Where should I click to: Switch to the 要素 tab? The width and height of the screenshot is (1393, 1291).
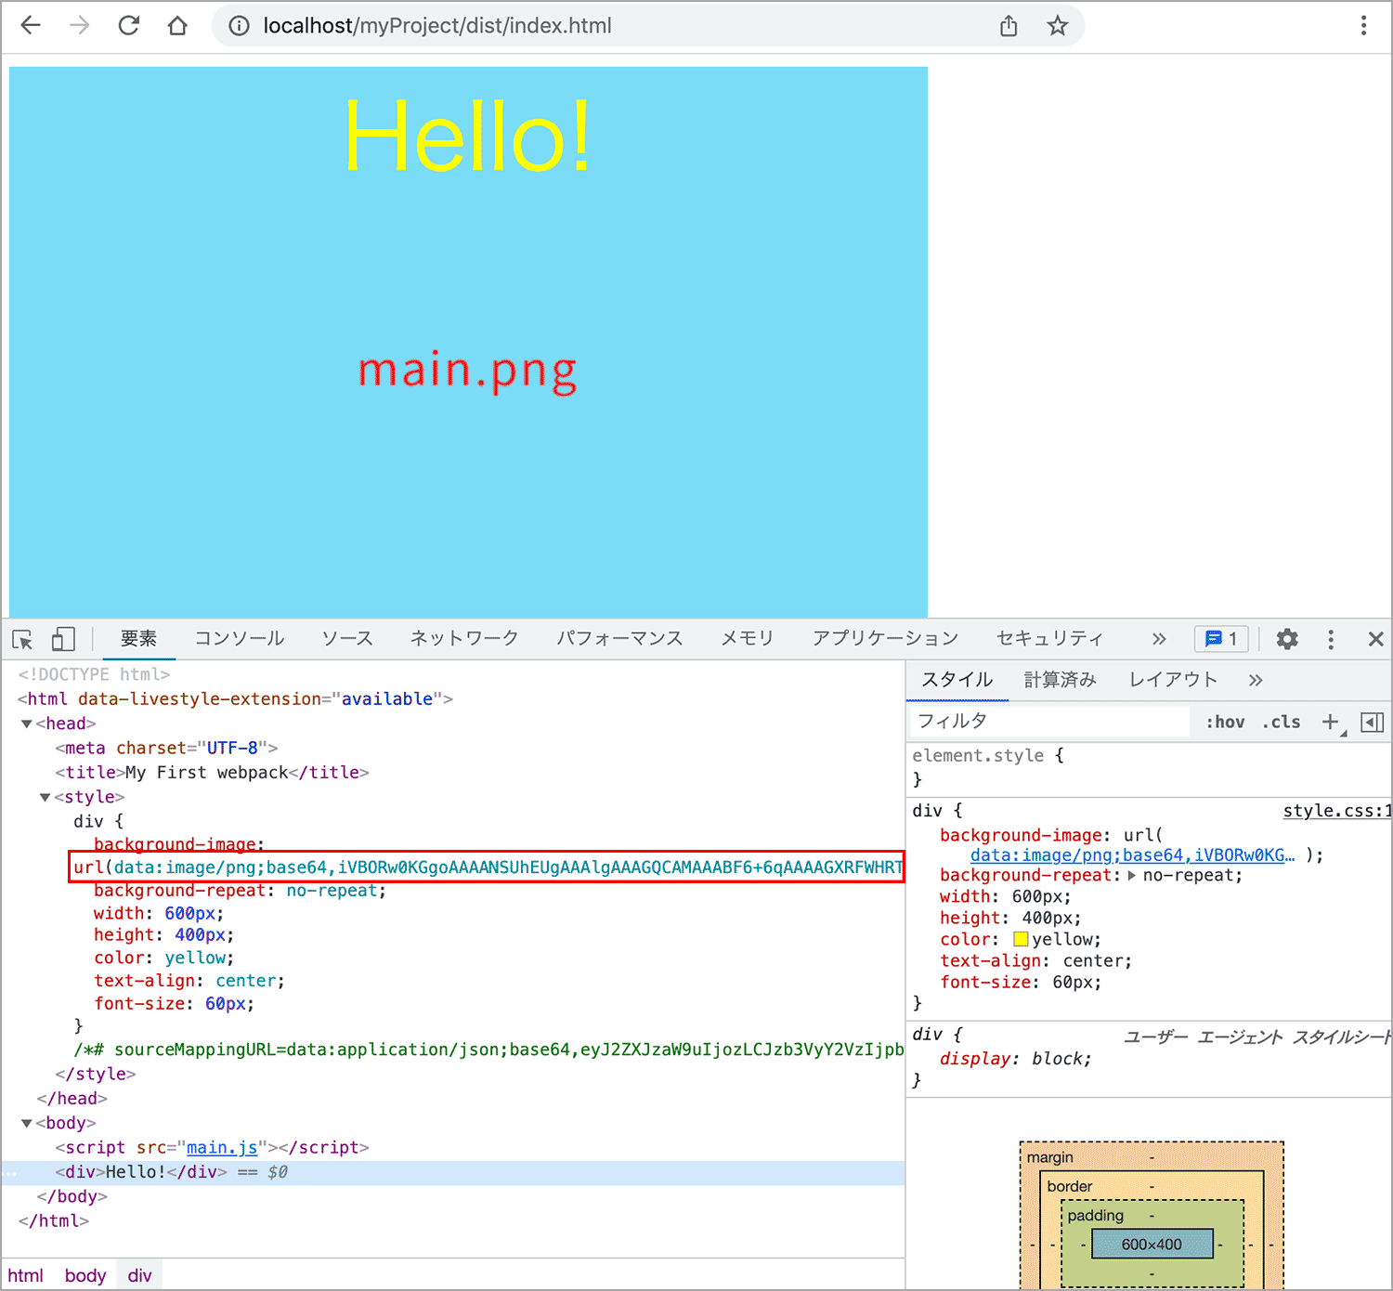pyautogui.click(x=138, y=639)
